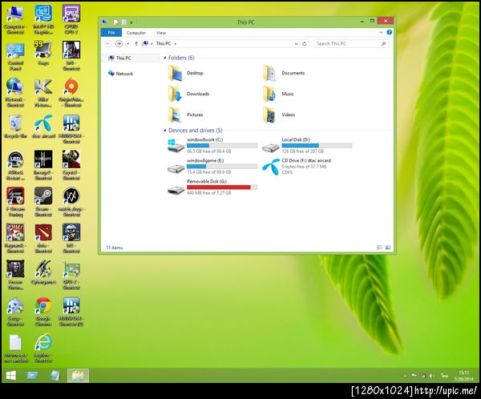Select Internet Explorer desktop shortcut
The width and height of the screenshot is (481, 399).
click(x=43, y=348)
